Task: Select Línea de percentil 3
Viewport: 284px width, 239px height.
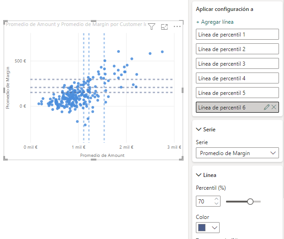Action: (237, 64)
